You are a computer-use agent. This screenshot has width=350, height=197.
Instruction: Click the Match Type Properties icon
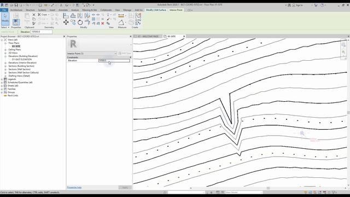pyautogui.click(x=34, y=23)
